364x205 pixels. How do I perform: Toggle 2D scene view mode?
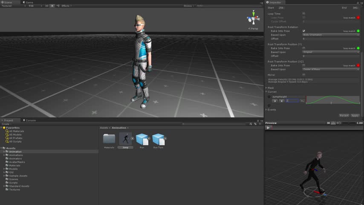46,6
